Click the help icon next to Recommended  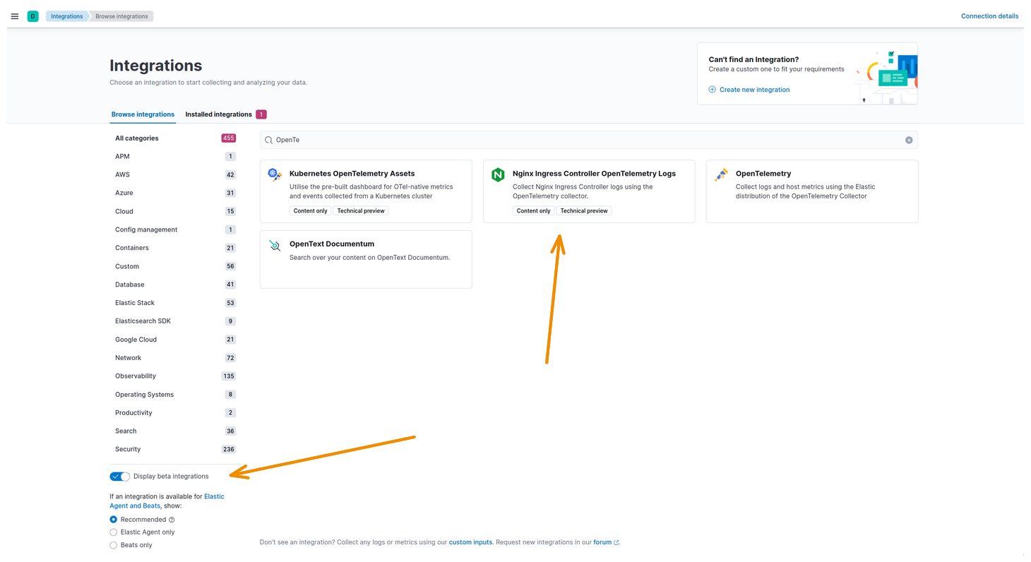(172, 520)
